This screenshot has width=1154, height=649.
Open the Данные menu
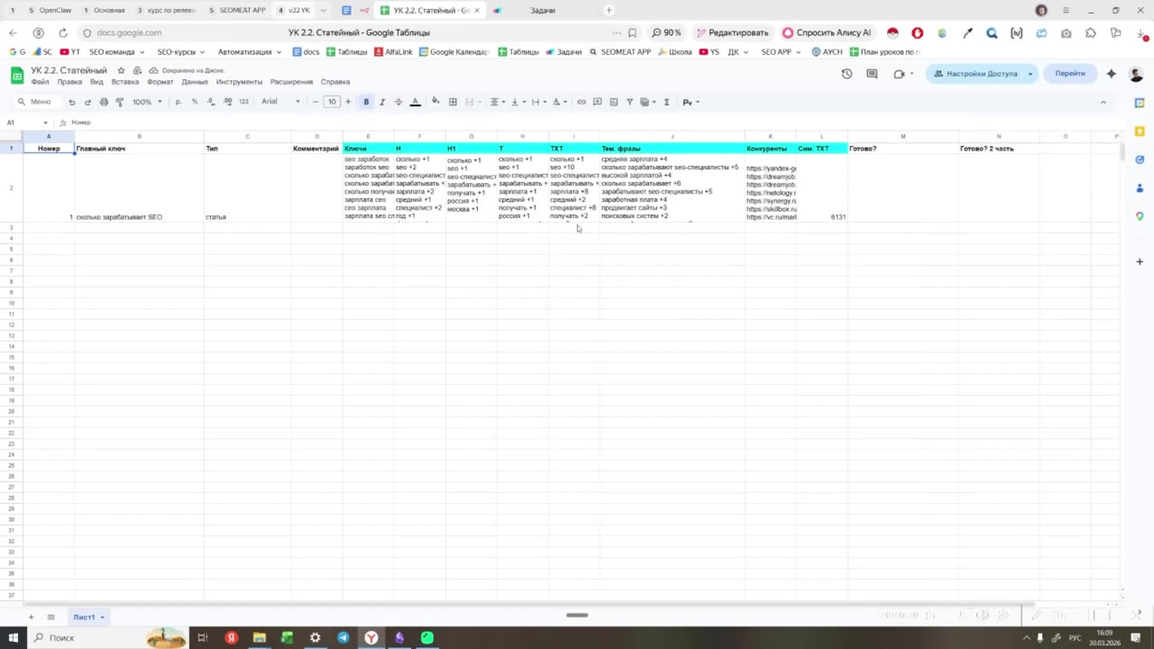[x=195, y=82]
